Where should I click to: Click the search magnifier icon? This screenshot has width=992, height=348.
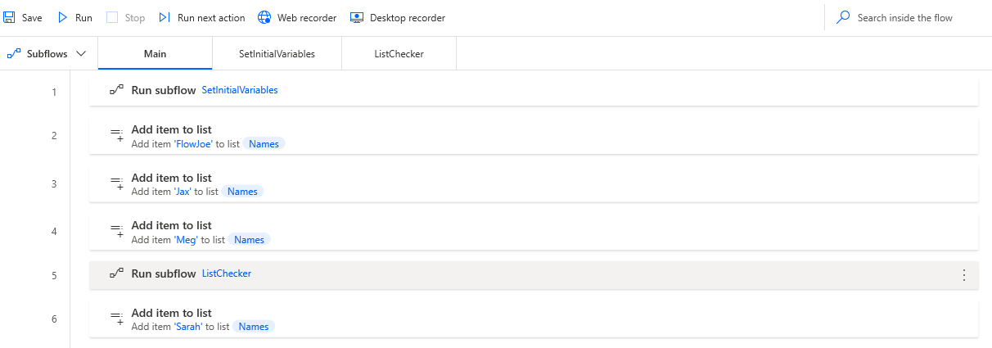coord(843,17)
